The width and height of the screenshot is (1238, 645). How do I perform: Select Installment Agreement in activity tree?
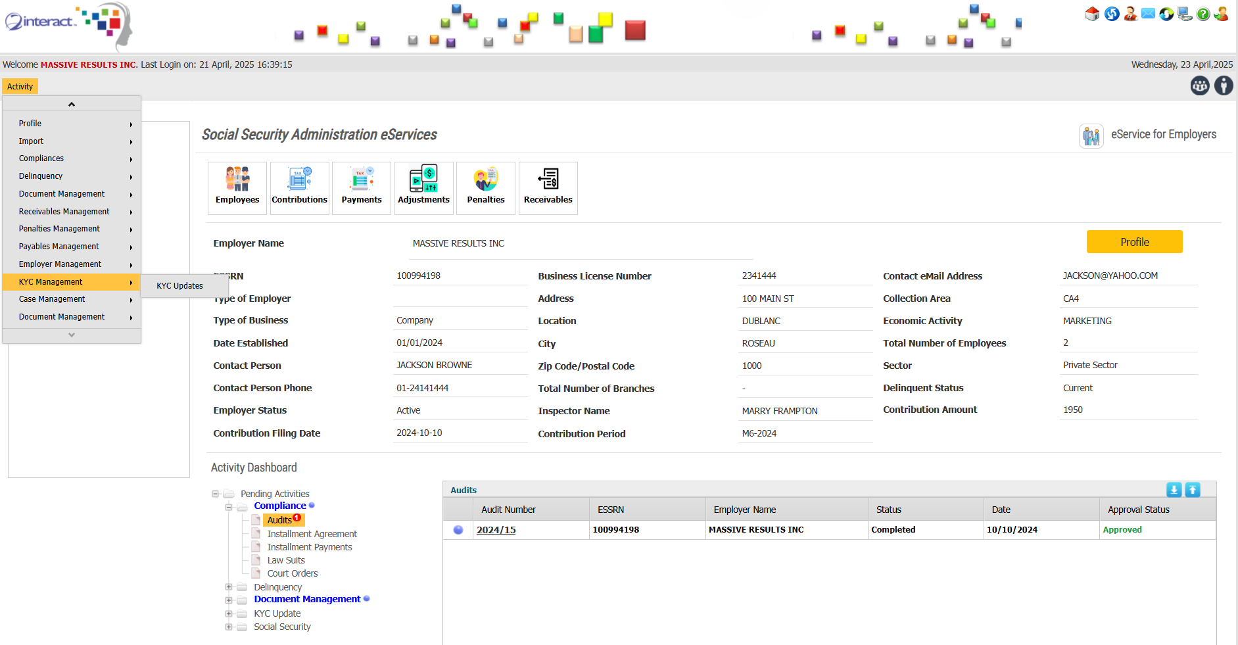pyautogui.click(x=312, y=534)
